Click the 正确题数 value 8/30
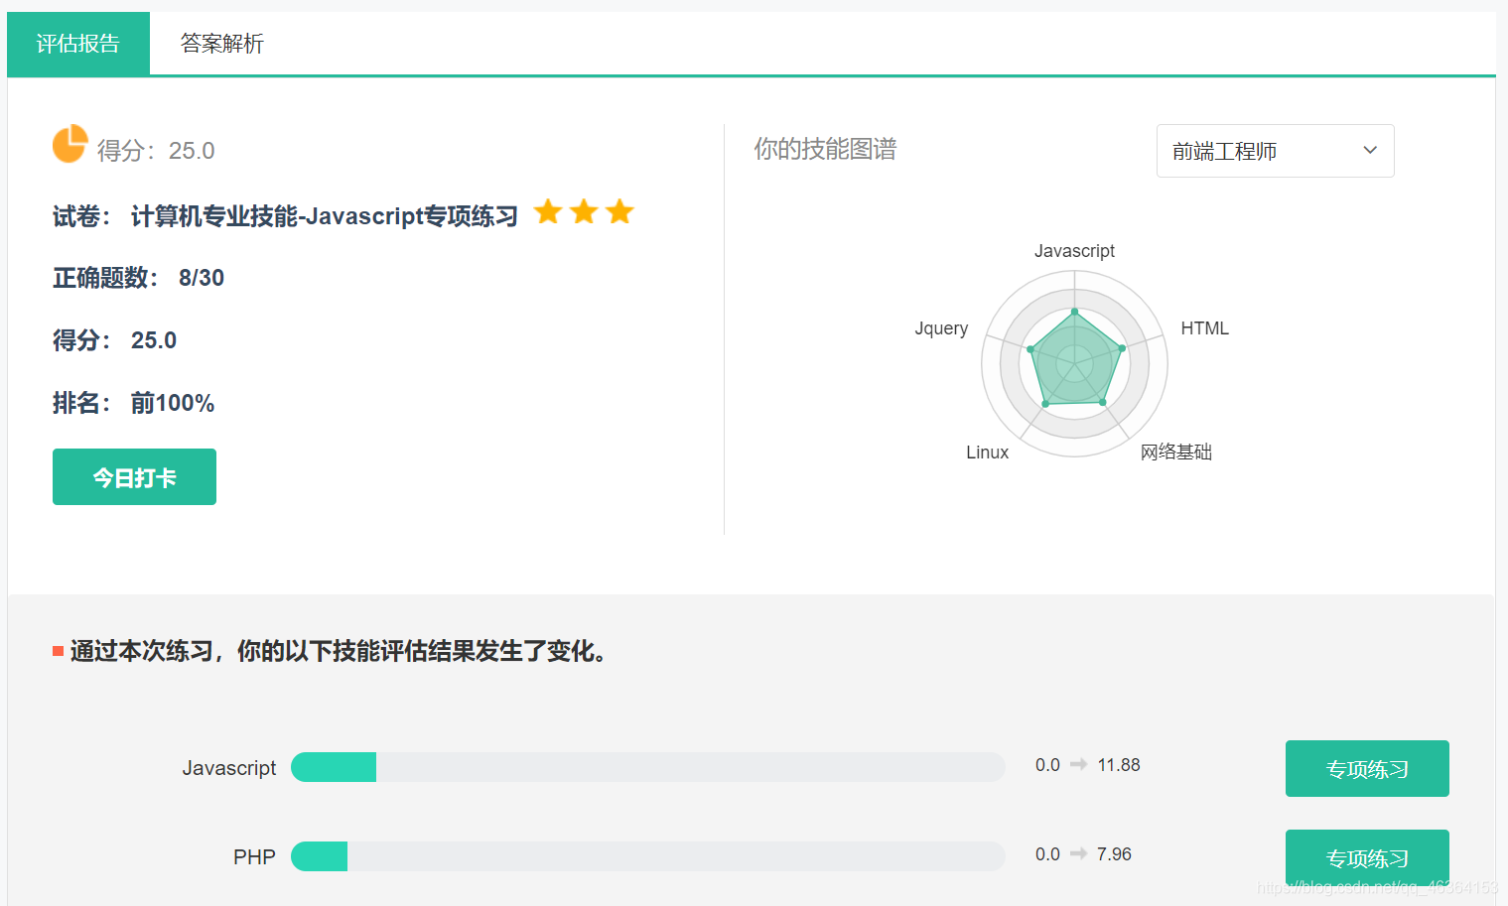1508x906 pixels. pos(202,278)
